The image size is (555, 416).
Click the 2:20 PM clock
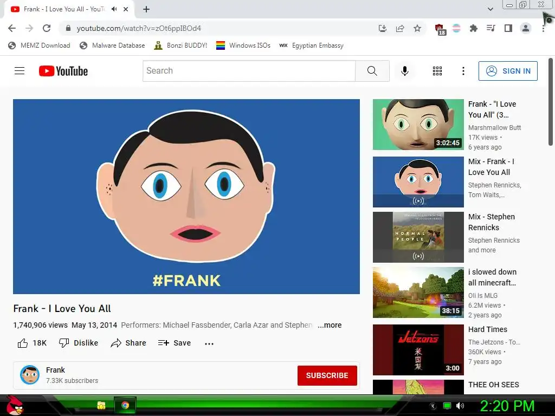coord(507,406)
